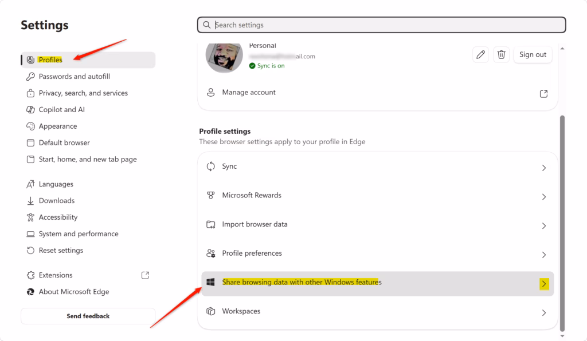Open About Microsoft Edge

point(88,292)
